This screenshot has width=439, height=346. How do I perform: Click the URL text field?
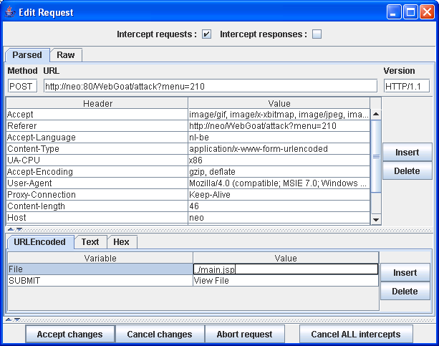[x=210, y=86]
